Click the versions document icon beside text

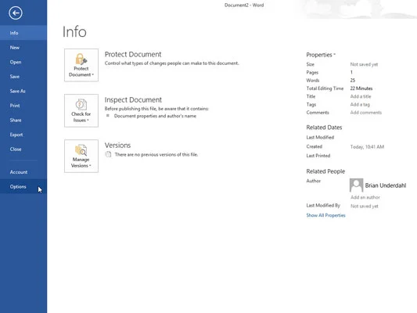108,154
